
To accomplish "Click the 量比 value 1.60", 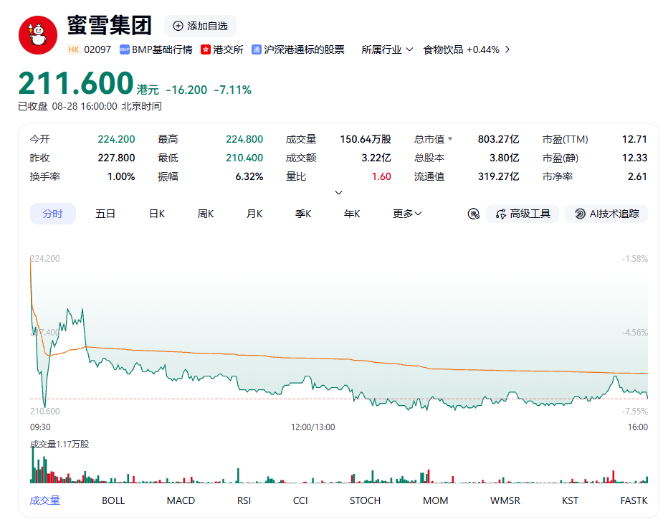I will [x=381, y=176].
